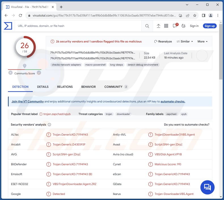Image resolution: width=224 pixels, height=200 pixels.
Task: Click the search field for URL or hash
Action: click(78, 26)
